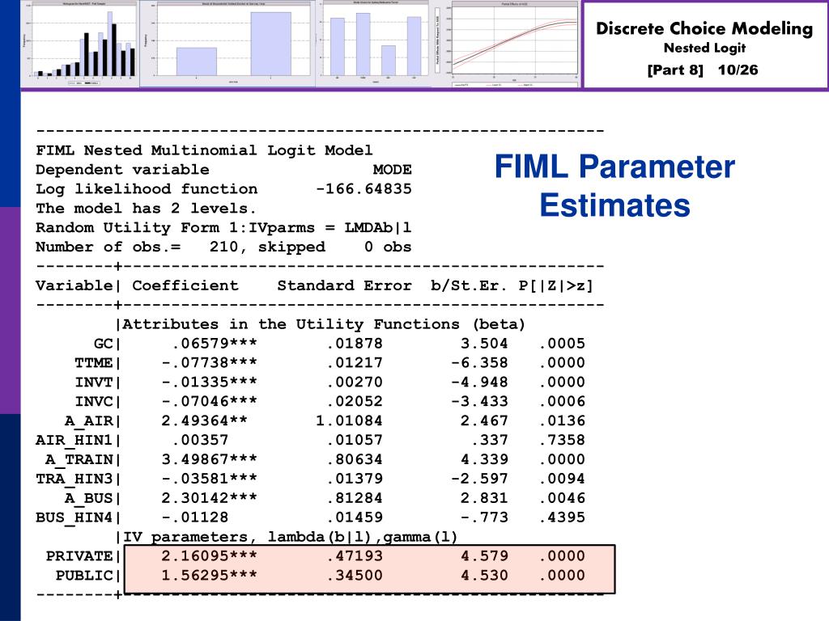The width and height of the screenshot is (829, 621).
Task: Click the 'IV parameters, lambda(b|l),gamma(l)' line
Action: coord(290,538)
